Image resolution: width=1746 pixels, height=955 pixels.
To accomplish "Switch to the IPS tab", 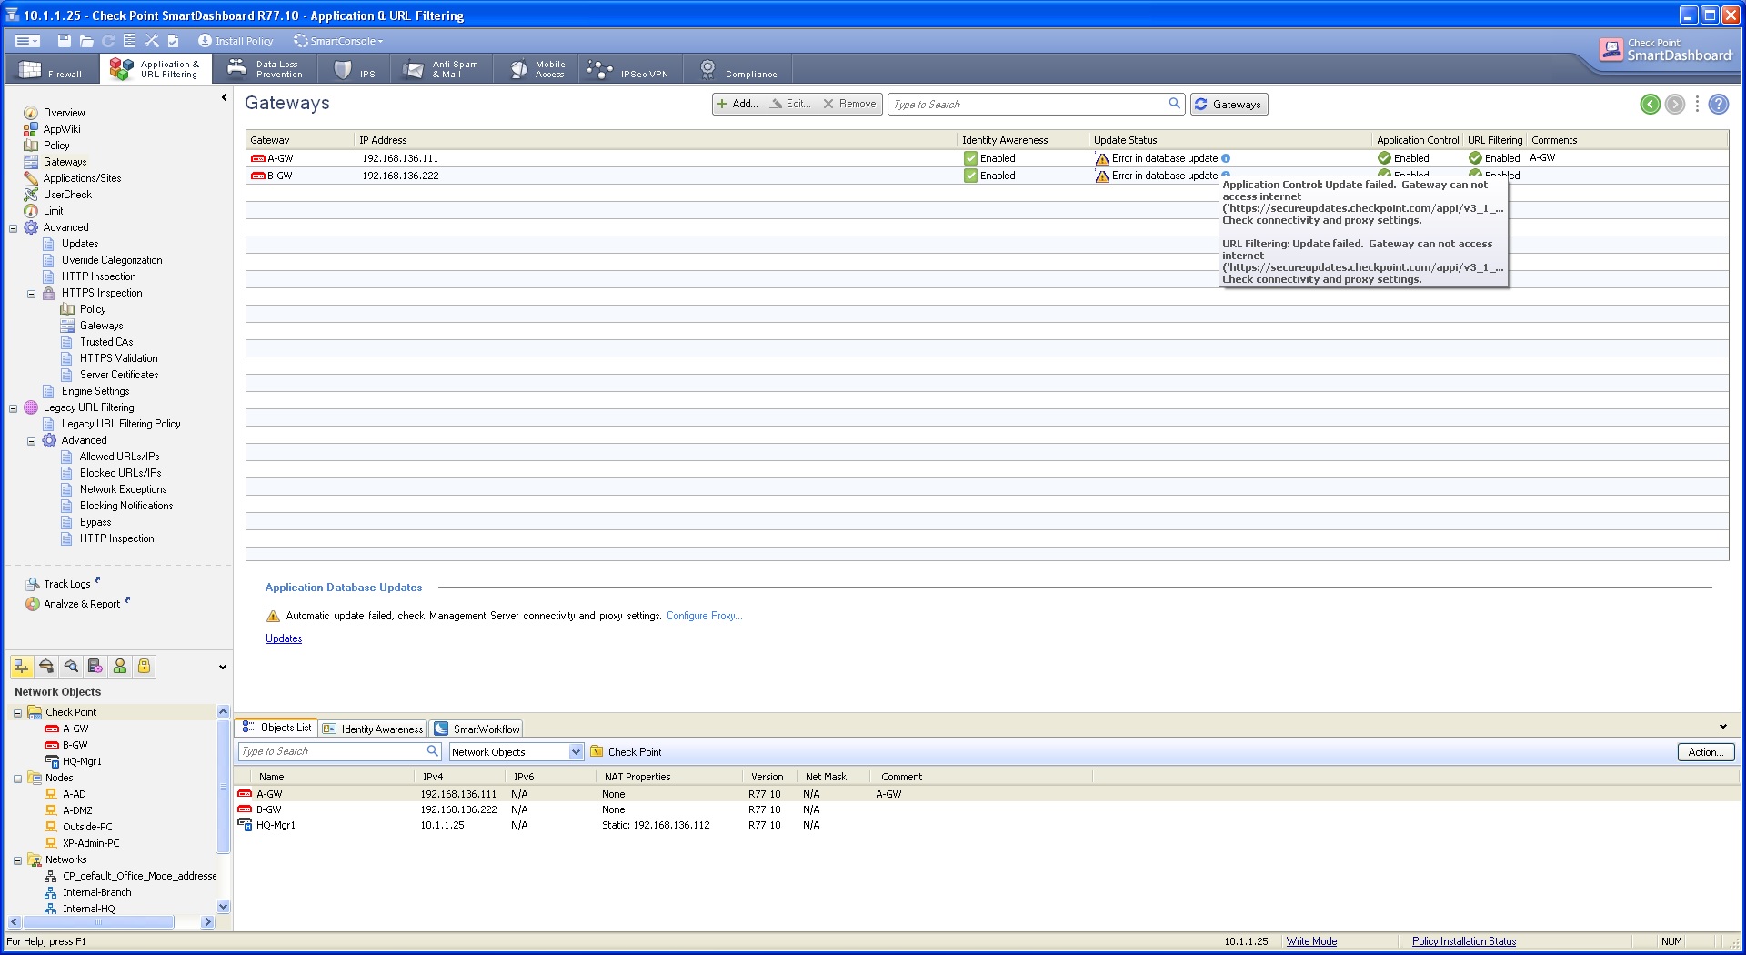I will [x=356, y=69].
